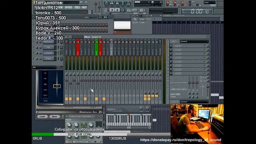Open the Line snap dropdown
This screenshot has height=144, width=256.
(x=210, y=2)
